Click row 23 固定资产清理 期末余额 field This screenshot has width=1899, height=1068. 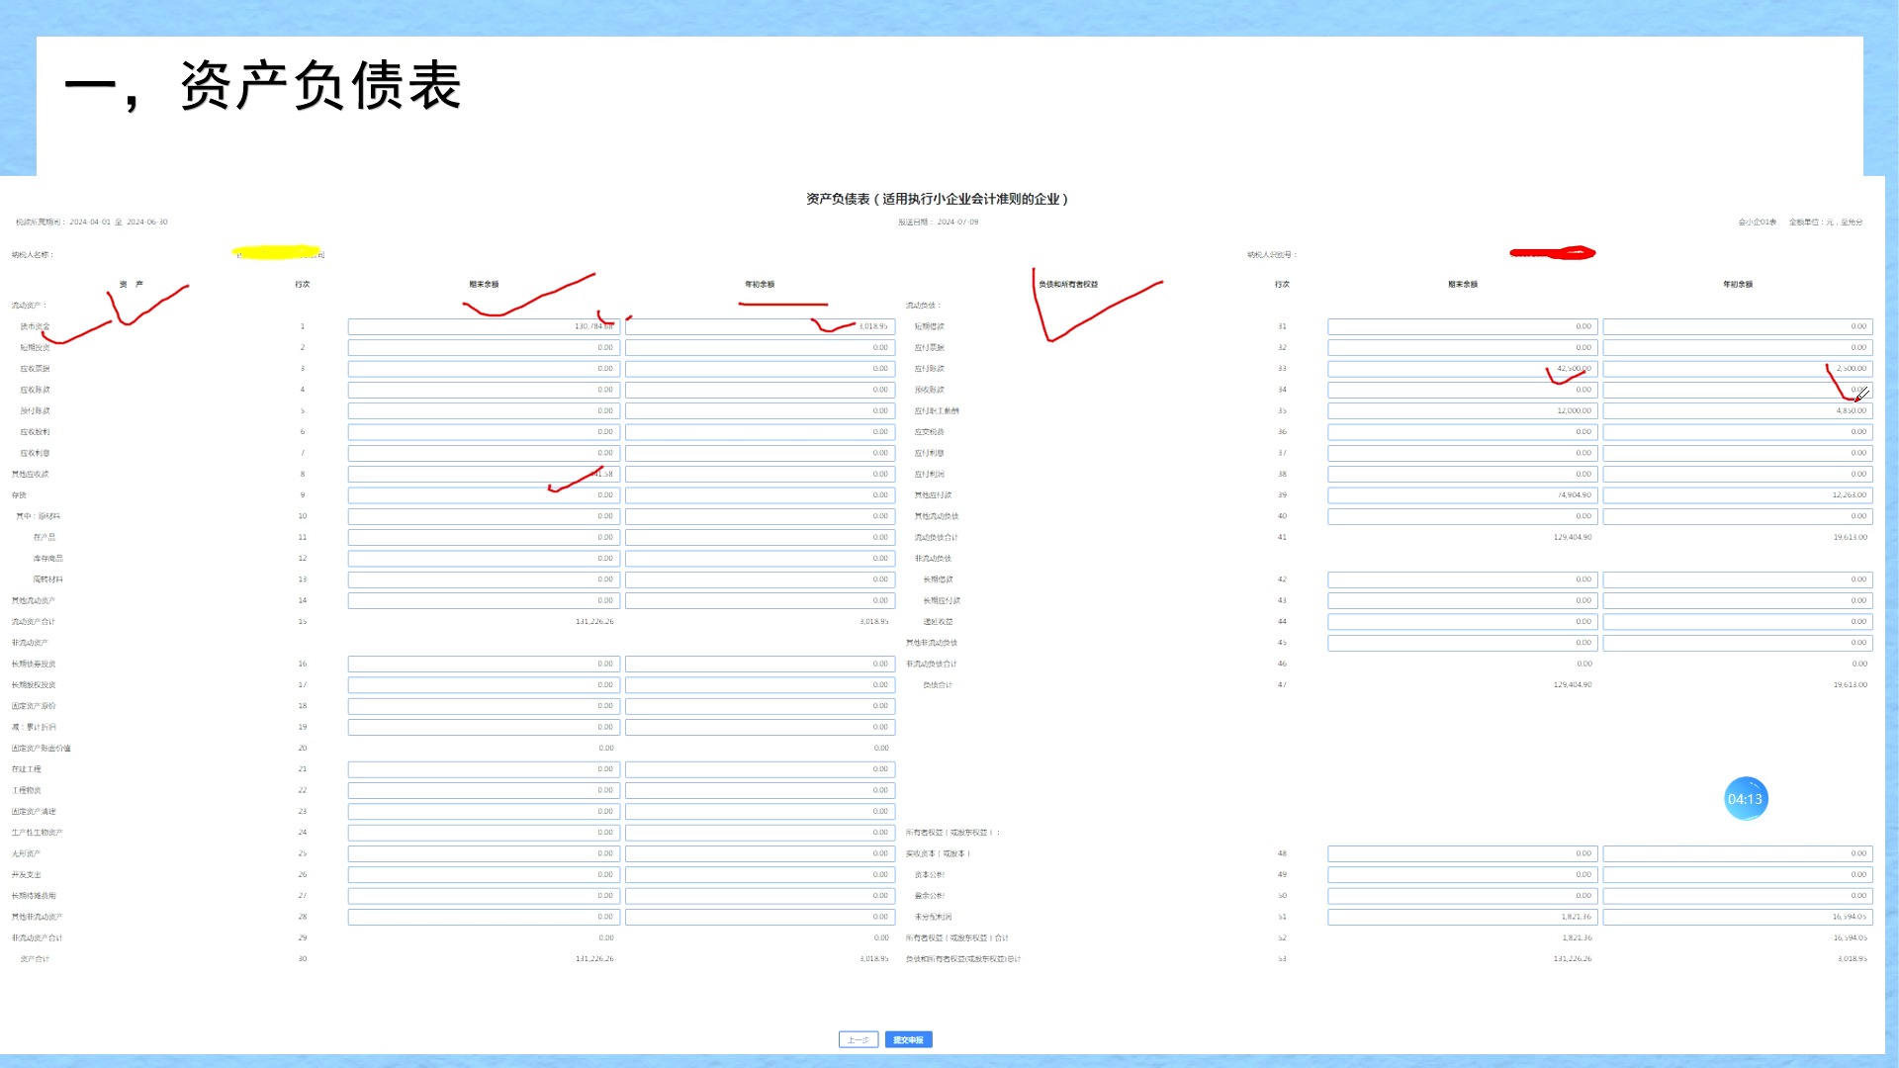tap(484, 812)
